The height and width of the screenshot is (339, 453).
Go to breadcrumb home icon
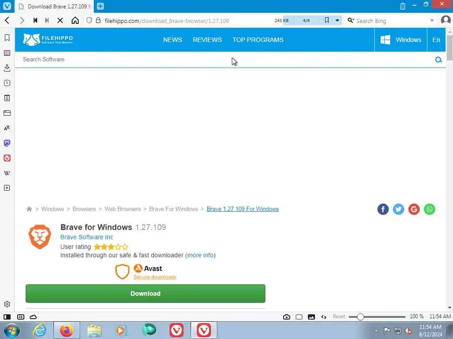click(x=29, y=209)
